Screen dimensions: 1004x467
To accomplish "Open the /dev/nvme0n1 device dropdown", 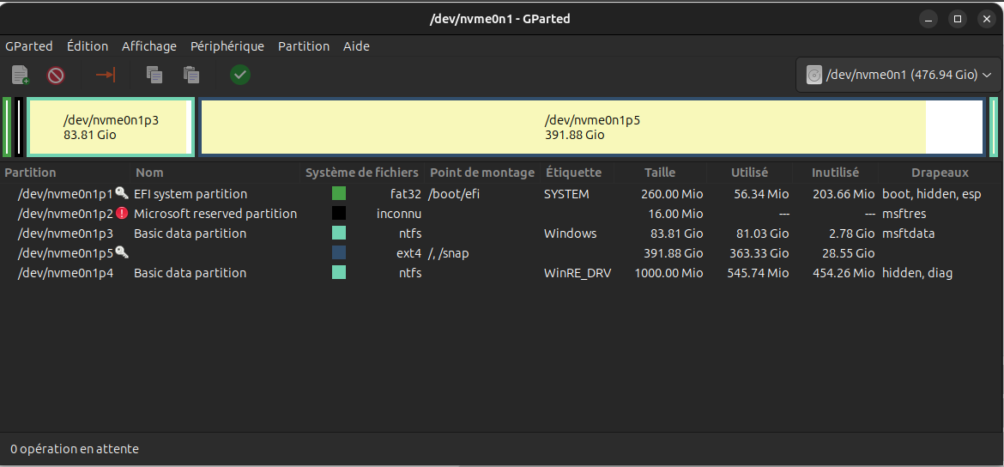I will tap(898, 75).
